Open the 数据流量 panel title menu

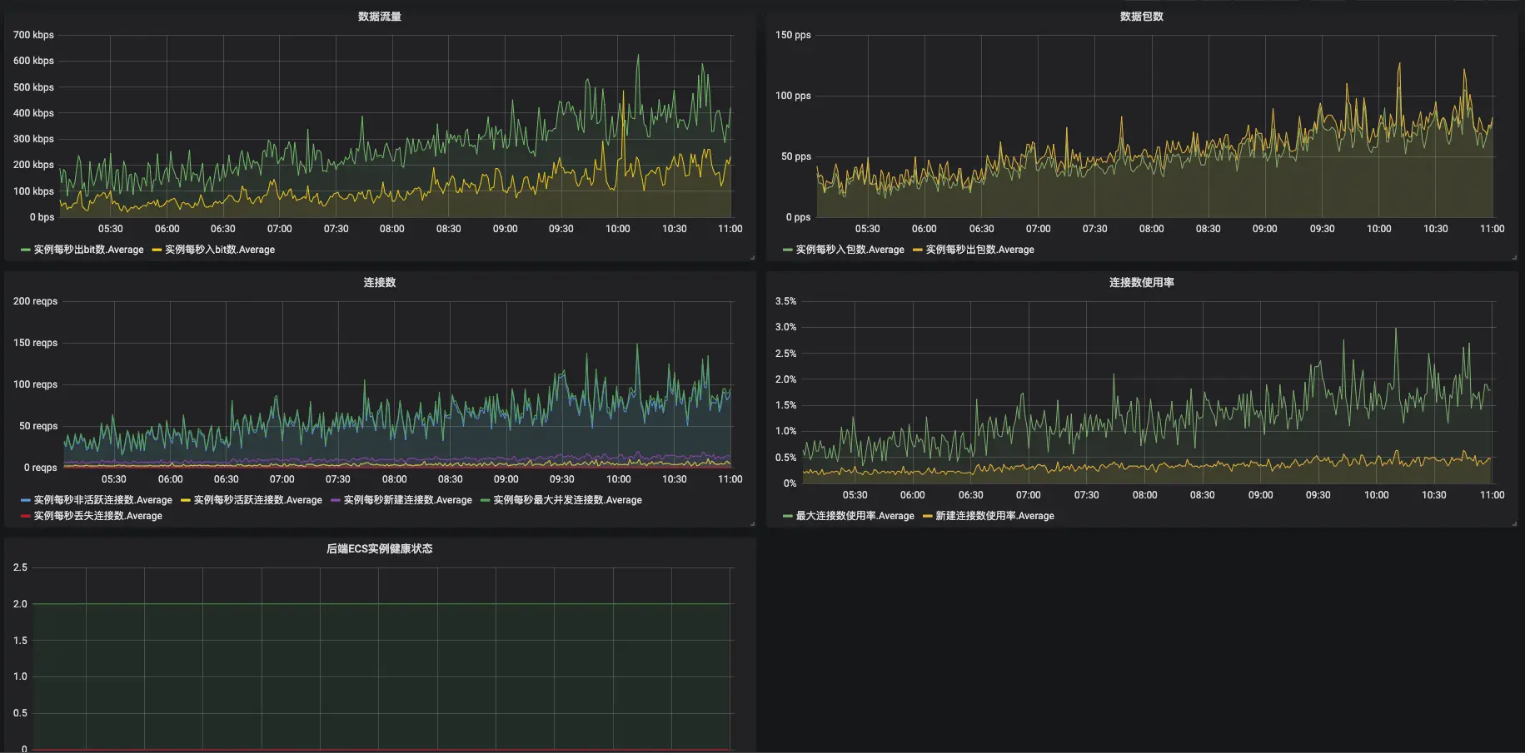[379, 17]
